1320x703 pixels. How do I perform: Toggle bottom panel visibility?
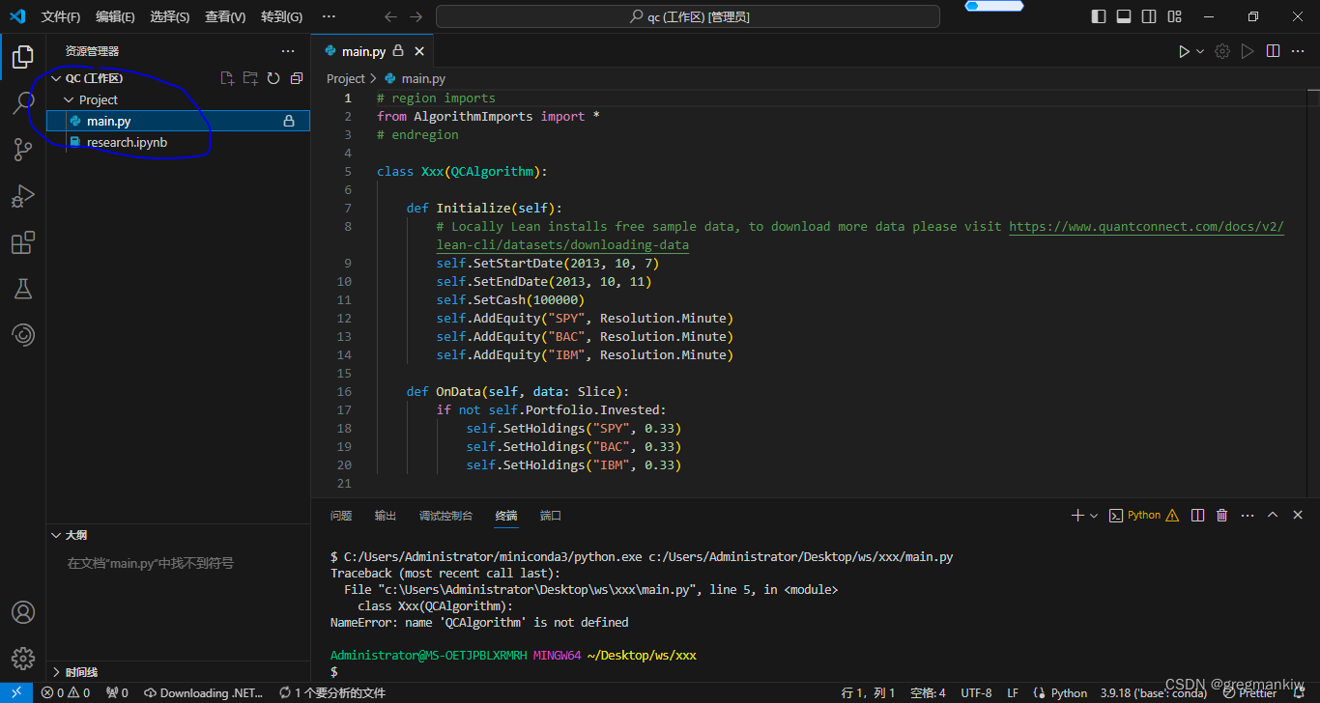(1124, 16)
